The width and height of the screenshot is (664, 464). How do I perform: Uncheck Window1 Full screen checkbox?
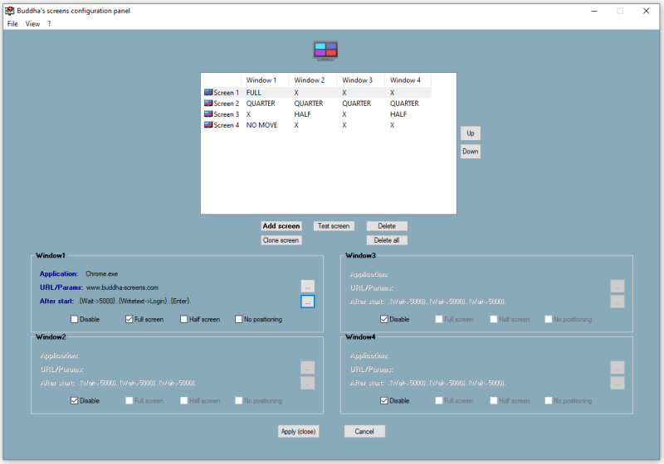click(x=129, y=319)
